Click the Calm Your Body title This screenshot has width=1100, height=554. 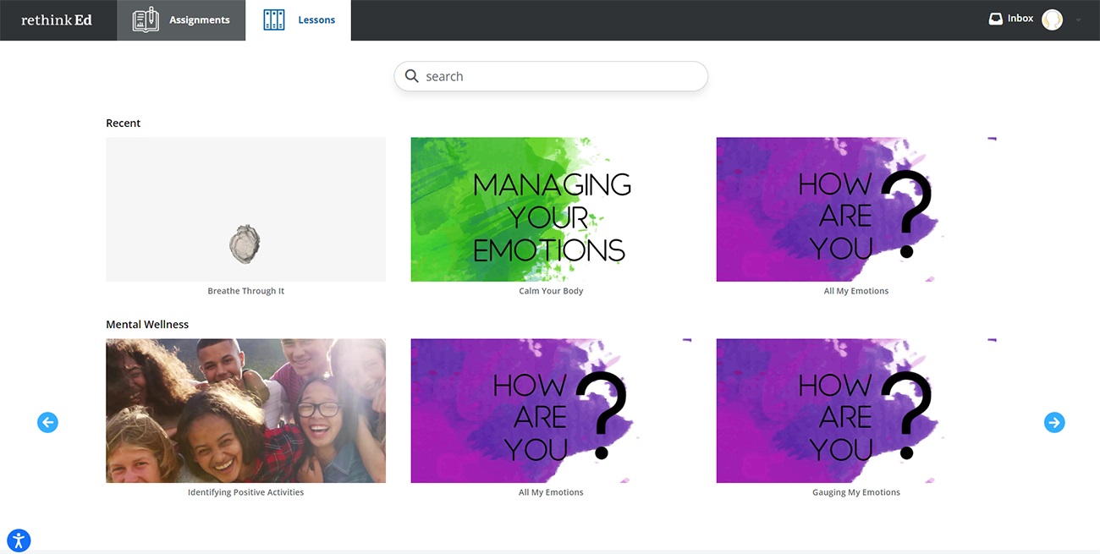tap(551, 291)
